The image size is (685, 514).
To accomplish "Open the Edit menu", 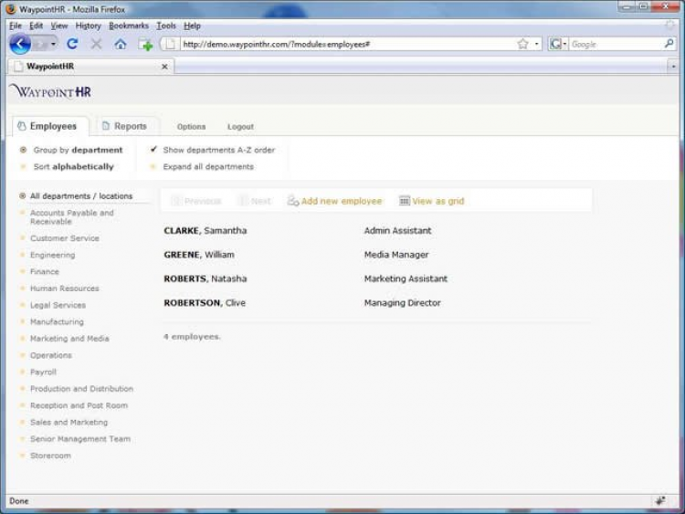I will coord(36,26).
